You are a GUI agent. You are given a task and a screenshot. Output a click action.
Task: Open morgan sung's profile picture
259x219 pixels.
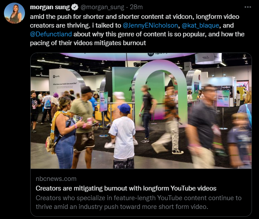coord(14,13)
